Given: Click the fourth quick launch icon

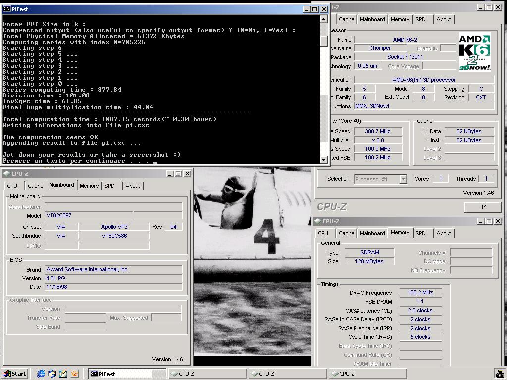Looking at the screenshot, I should tap(74, 374).
